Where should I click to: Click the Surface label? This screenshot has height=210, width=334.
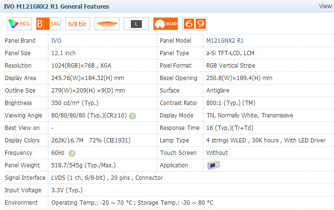(169, 91)
